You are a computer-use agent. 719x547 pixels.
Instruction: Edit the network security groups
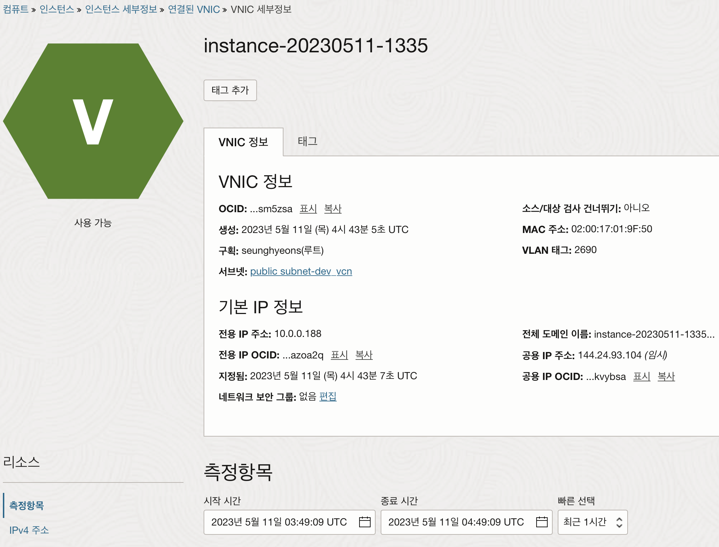328,396
